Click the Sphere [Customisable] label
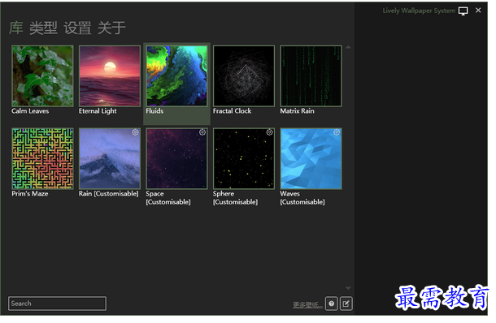This screenshot has width=496, height=323. [235, 198]
